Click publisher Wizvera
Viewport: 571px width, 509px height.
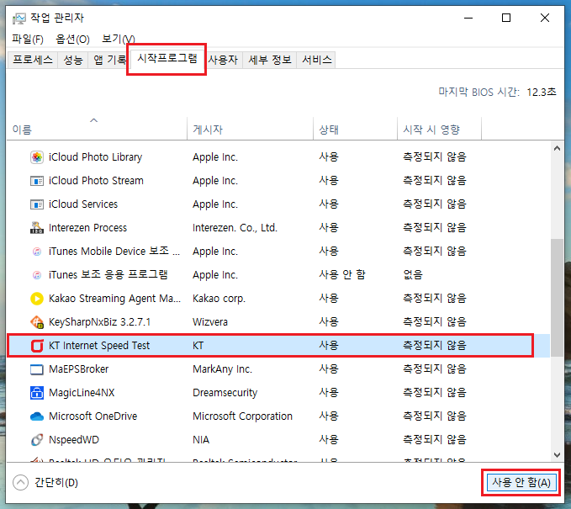tap(210, 322)
